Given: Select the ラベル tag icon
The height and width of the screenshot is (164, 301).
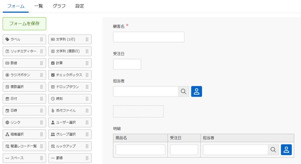Looking at the screenshot, I should 7,39.
